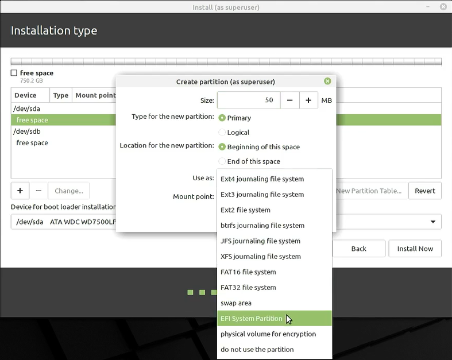
Task: Click the add partition plus icon
Action: point(20,191)
